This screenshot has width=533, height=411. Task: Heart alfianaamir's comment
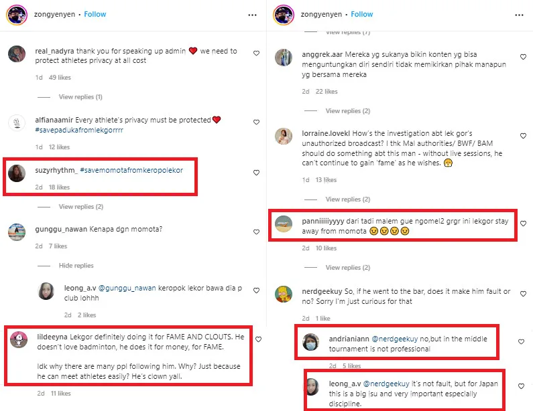tap(256, 122)
